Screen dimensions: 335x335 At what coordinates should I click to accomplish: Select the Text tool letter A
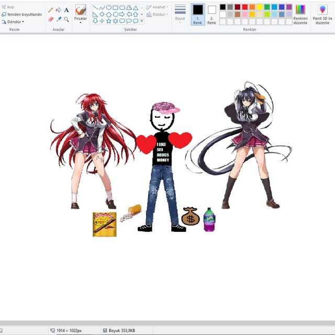[66, 10]
